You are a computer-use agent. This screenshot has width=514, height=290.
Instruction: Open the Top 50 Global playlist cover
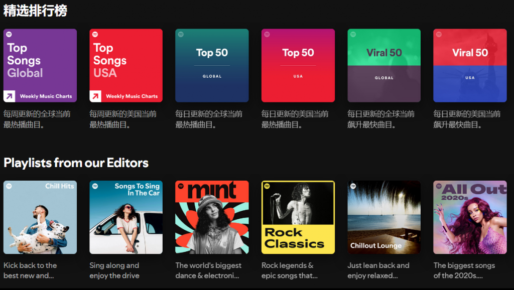tap(212, 66)
